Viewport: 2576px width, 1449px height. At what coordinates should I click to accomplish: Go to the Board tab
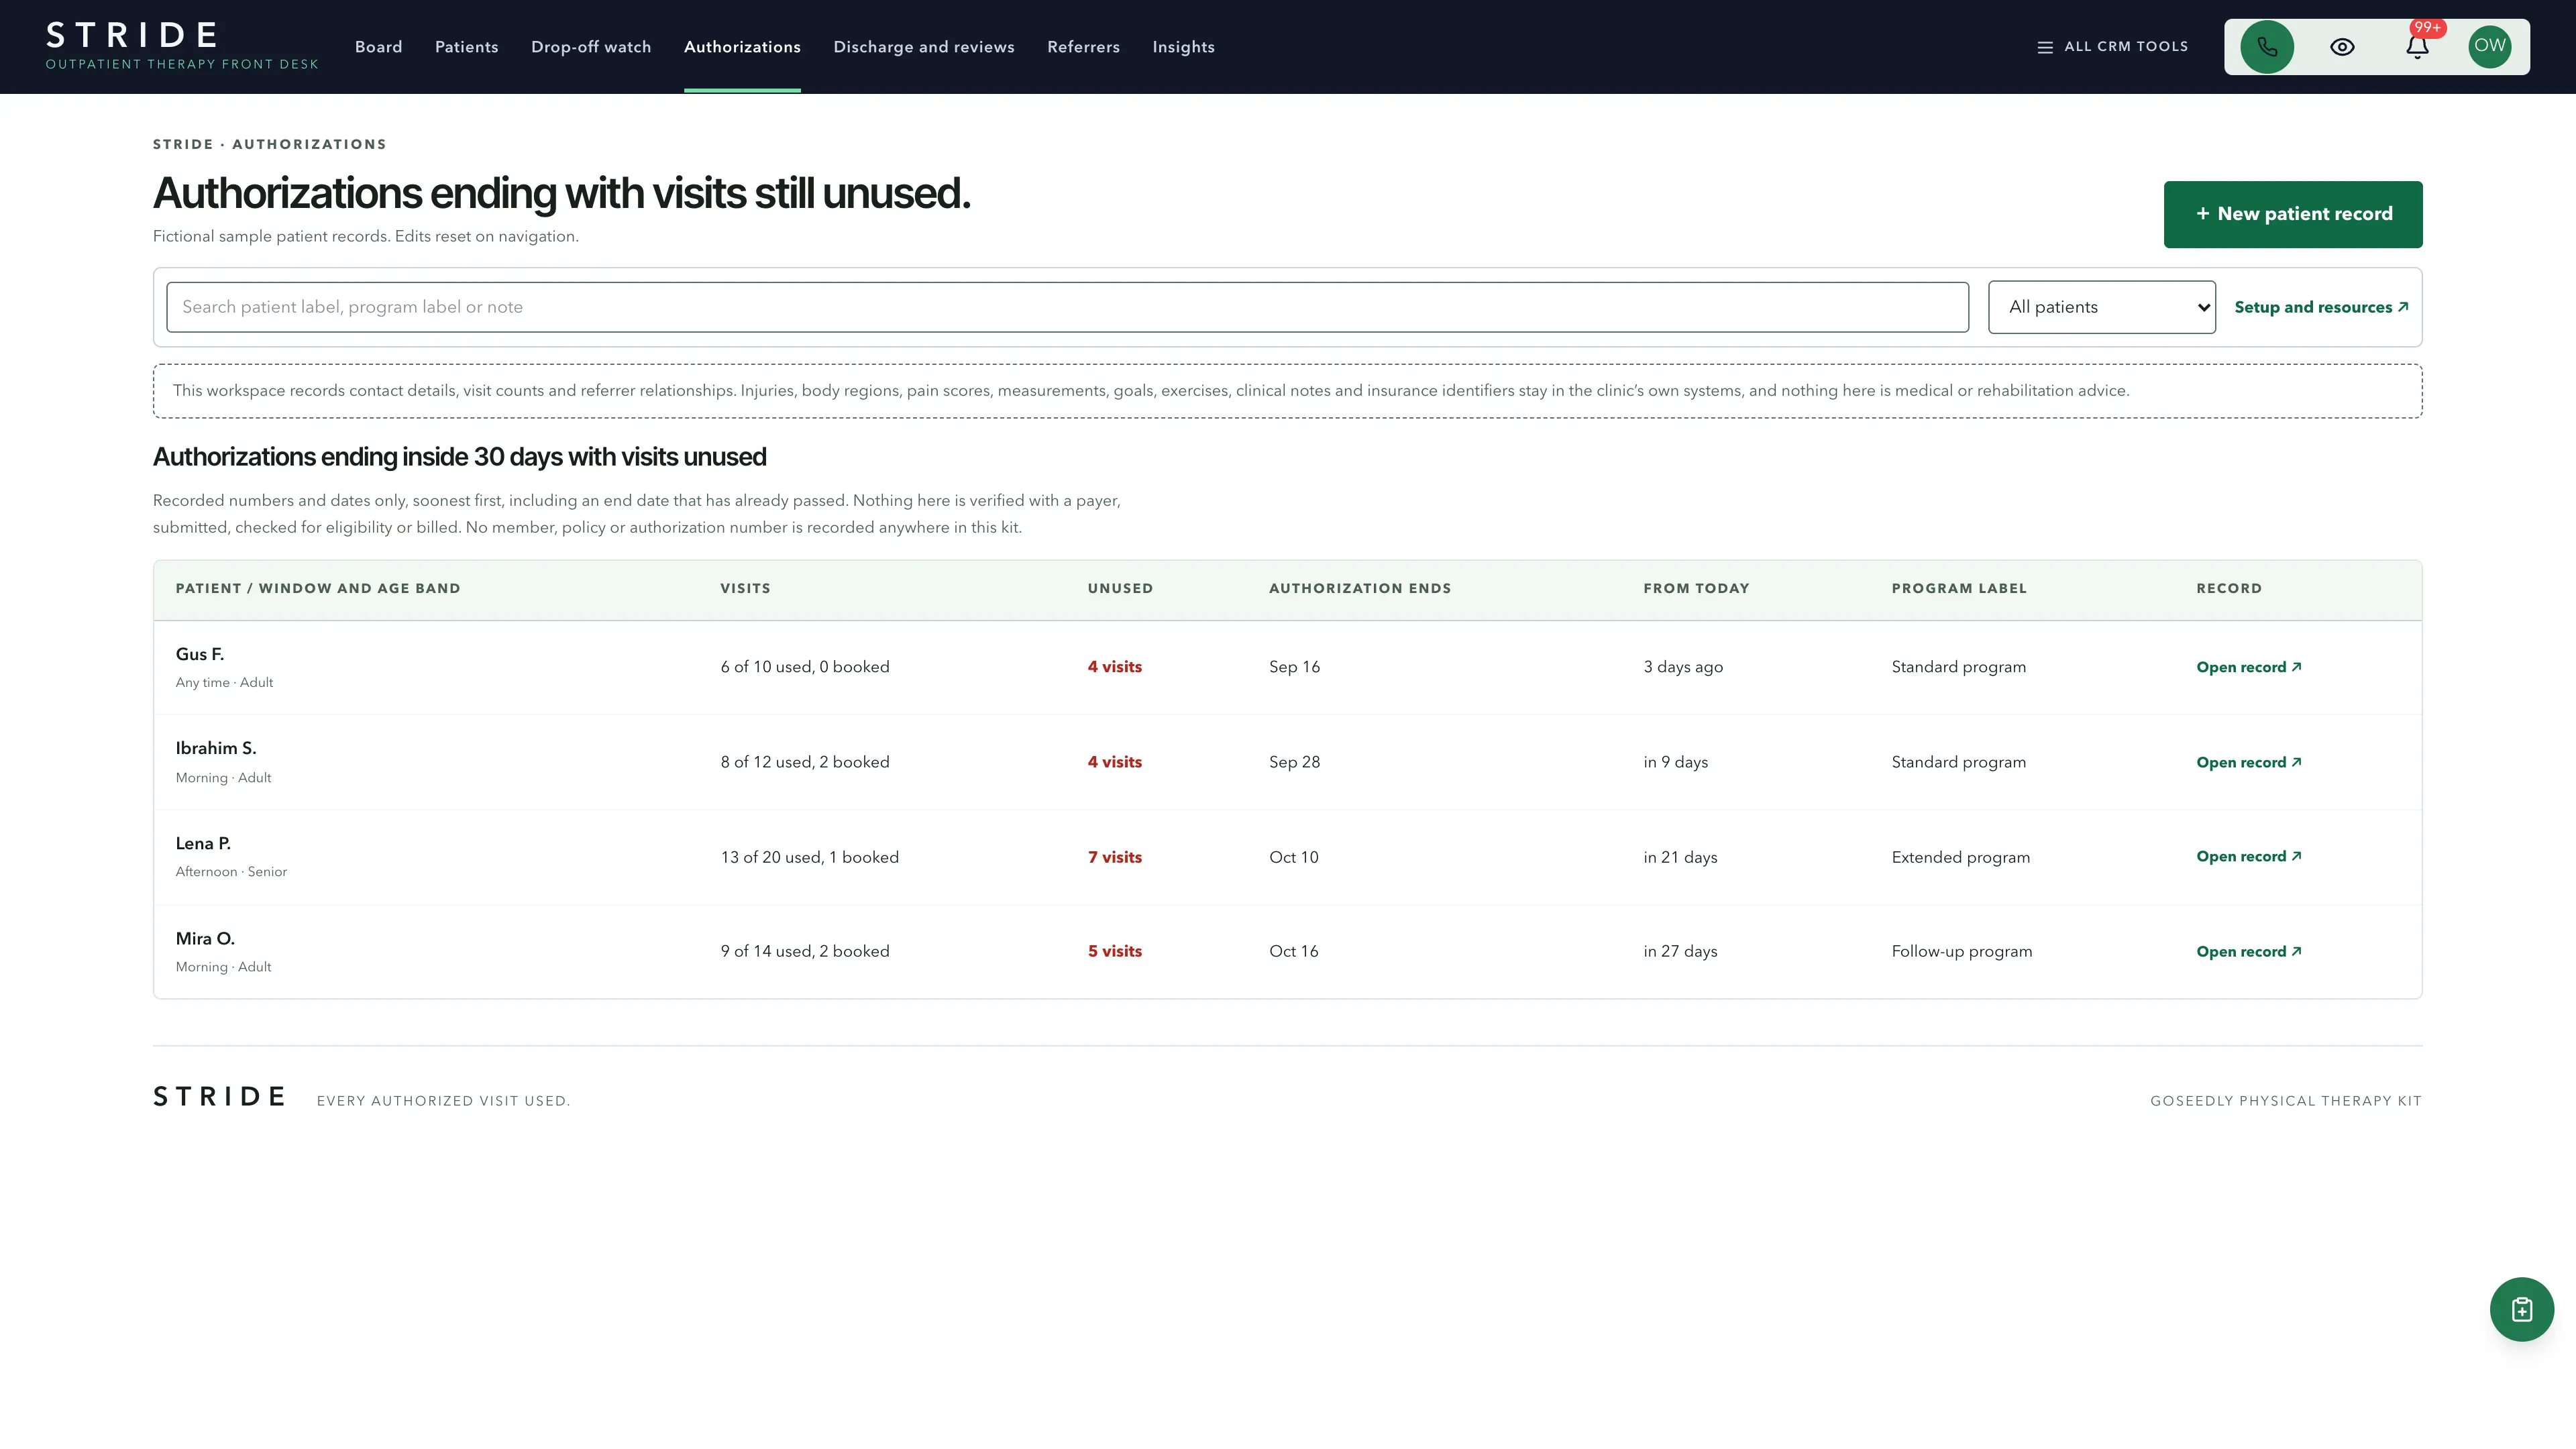coord(378,47)
